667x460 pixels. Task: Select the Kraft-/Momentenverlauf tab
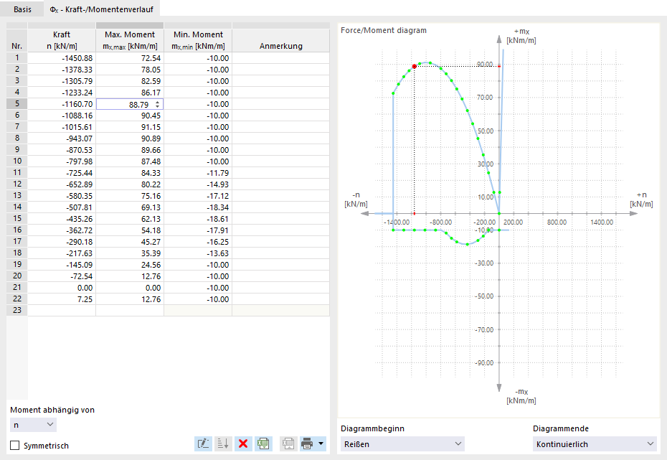102,9
